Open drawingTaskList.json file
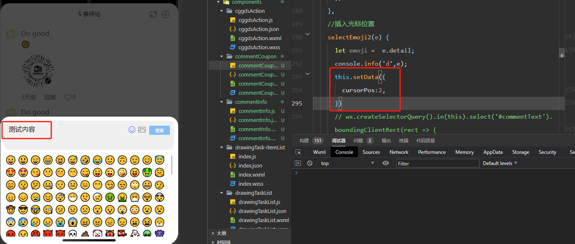The height and width of the screenshot is (244, 575). pos(262,211)
